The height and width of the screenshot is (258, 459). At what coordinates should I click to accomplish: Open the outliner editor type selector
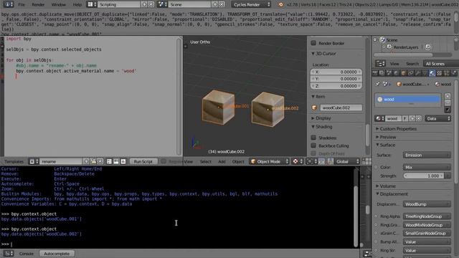pyautogui.click(x=380, y=64)
